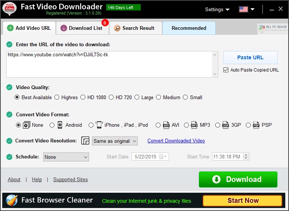
Task: Open the Schedule None dropdown
Action: click(66, 157)
